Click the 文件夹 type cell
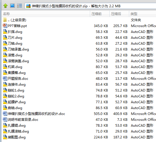Image resolution: width=156 pixels, height=142 pixels. point(136,20)
